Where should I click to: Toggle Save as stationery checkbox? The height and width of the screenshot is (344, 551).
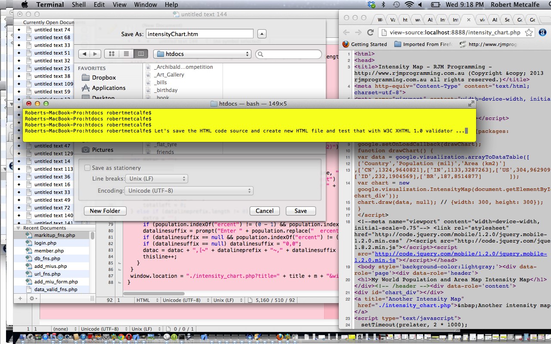(87, 168)
